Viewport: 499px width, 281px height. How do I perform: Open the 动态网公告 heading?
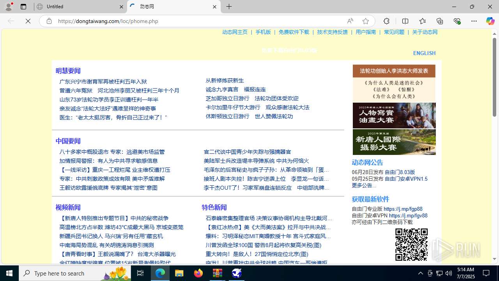[367, 162]
